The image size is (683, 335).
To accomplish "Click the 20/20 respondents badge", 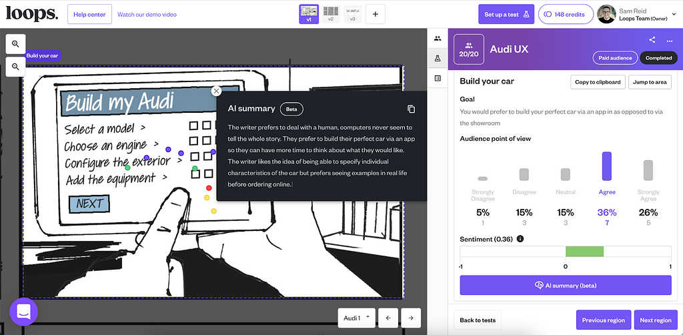I will point(469,49).
